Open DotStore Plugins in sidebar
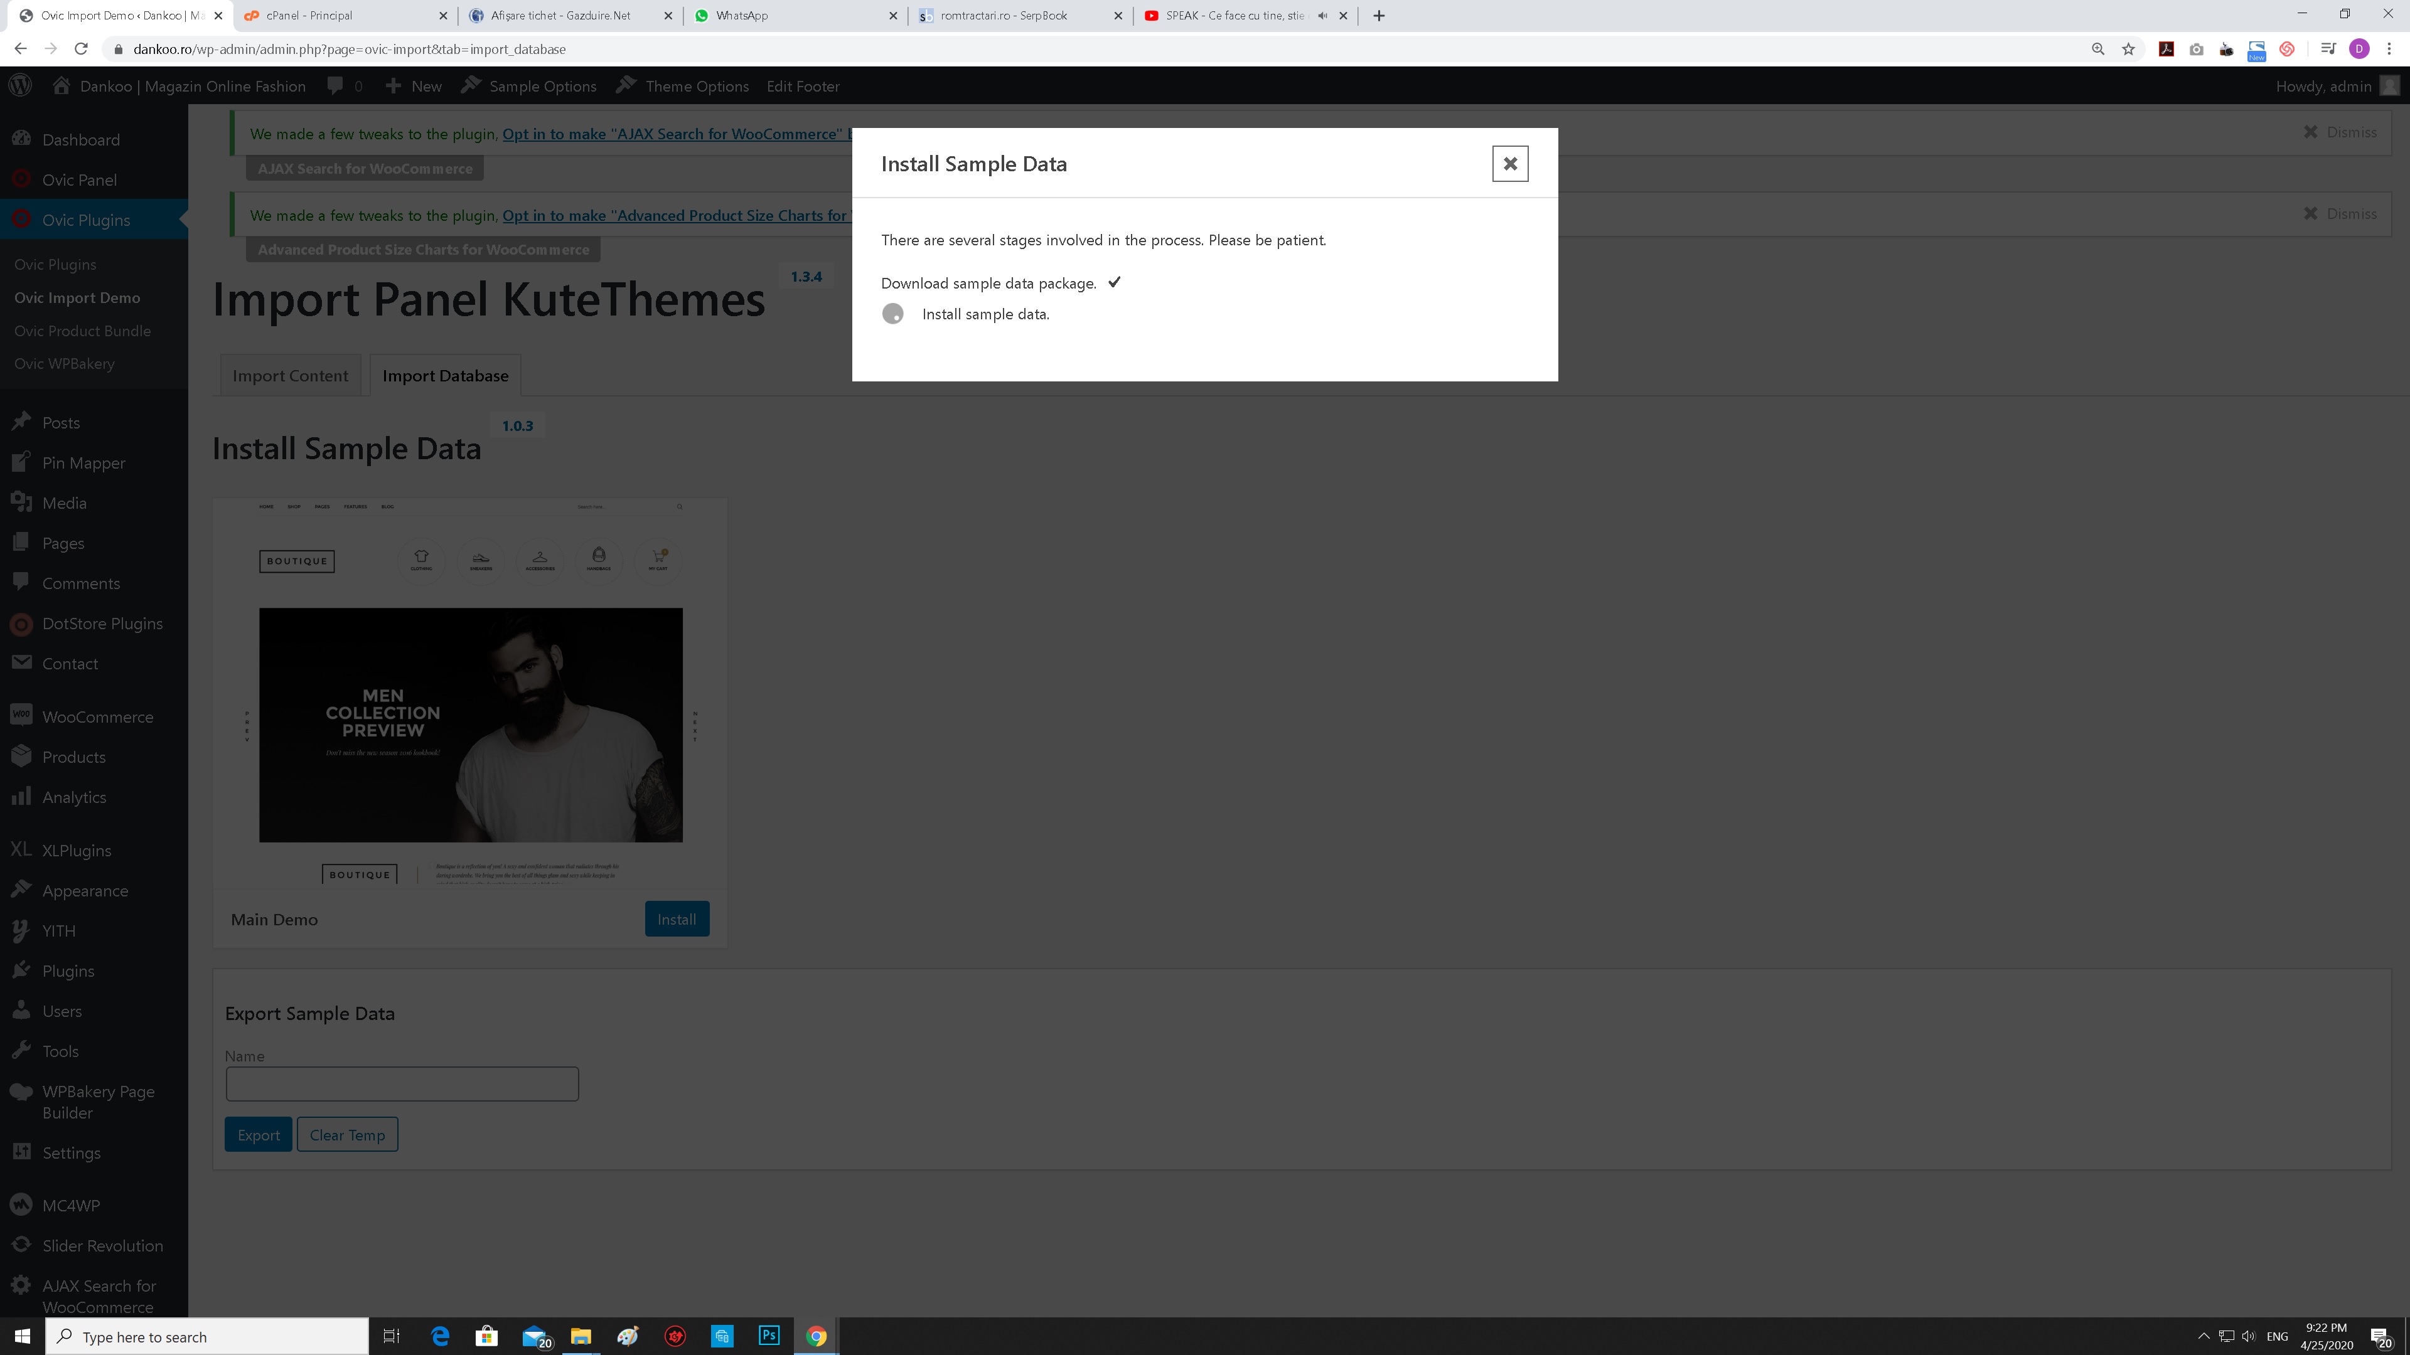 [94, 624]
